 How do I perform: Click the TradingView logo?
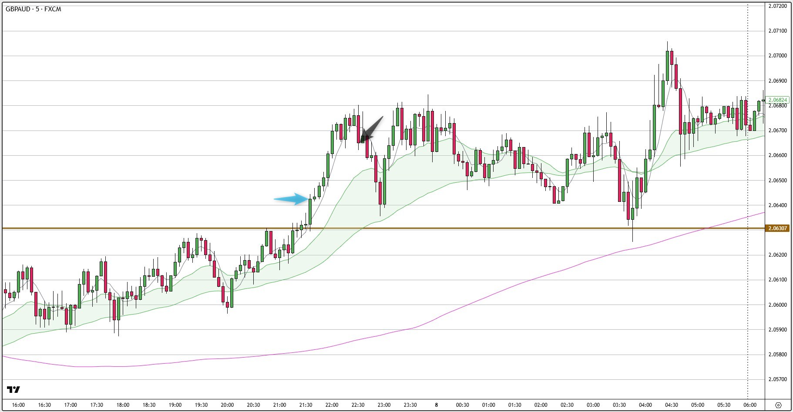[13, 389]
